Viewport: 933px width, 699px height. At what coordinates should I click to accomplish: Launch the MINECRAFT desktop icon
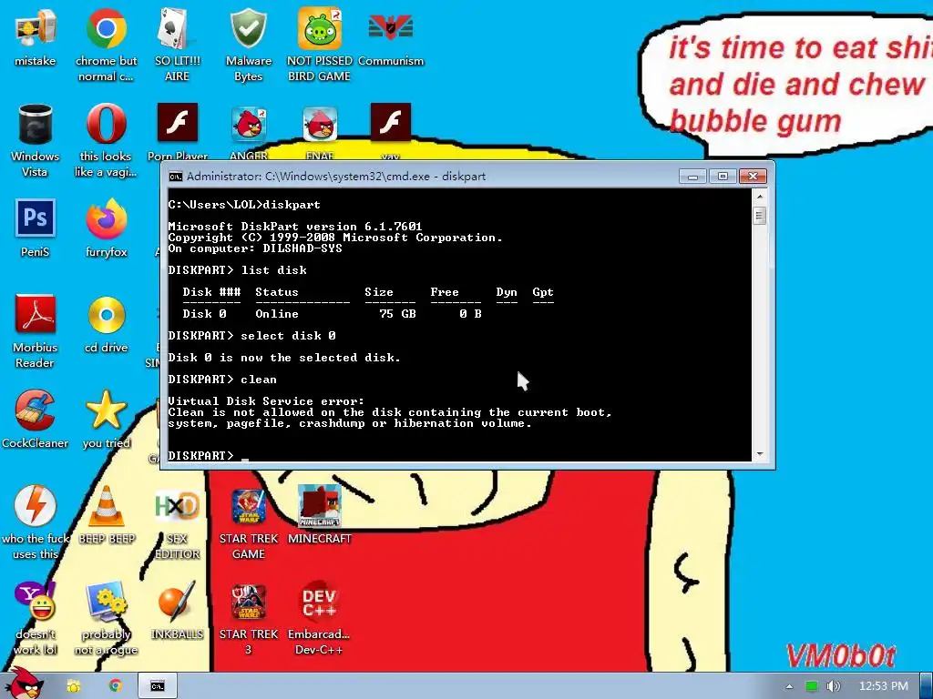[320, 515]
